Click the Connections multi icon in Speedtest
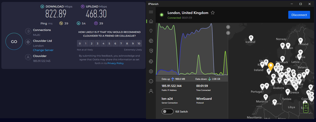 [28, 31]
